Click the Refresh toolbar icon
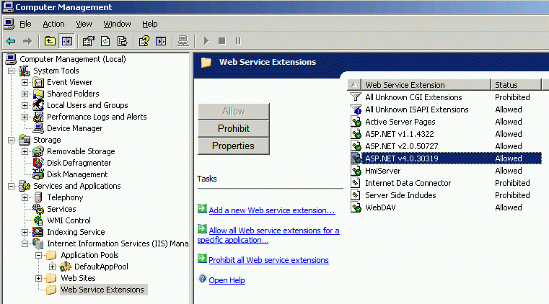 [105, 41]
